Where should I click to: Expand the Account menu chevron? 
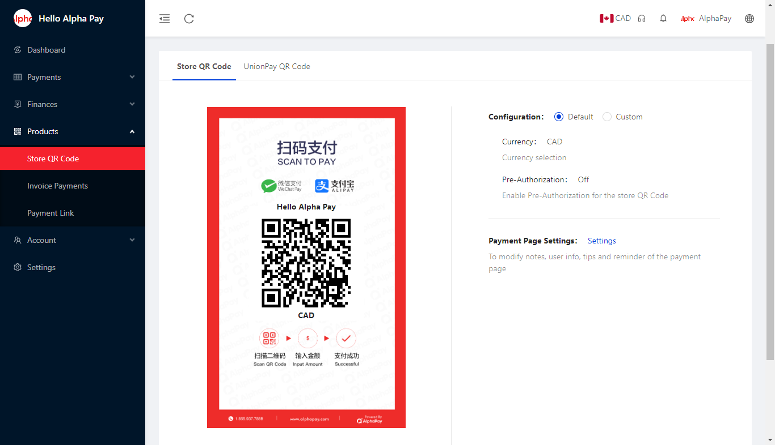132,240
